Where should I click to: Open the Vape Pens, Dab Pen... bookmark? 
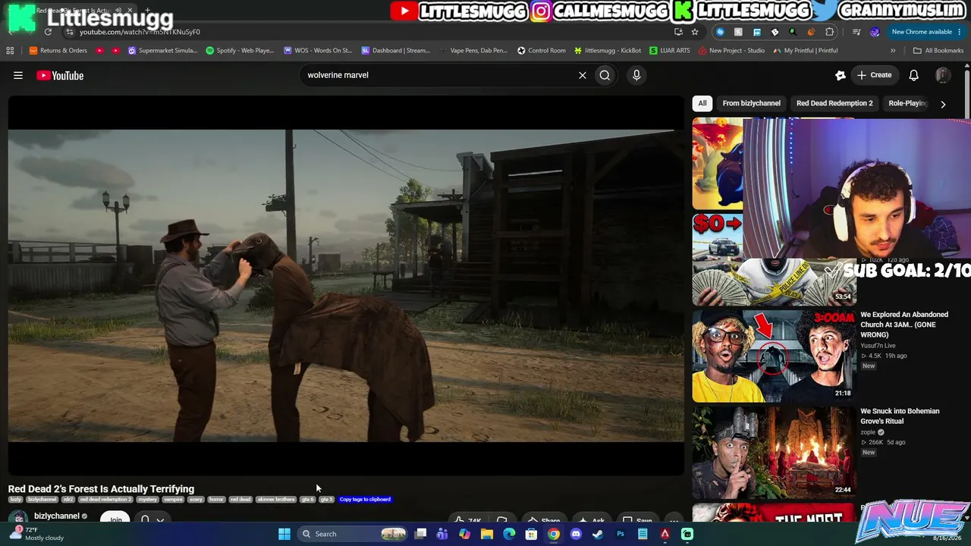click(x=473, y=50)
